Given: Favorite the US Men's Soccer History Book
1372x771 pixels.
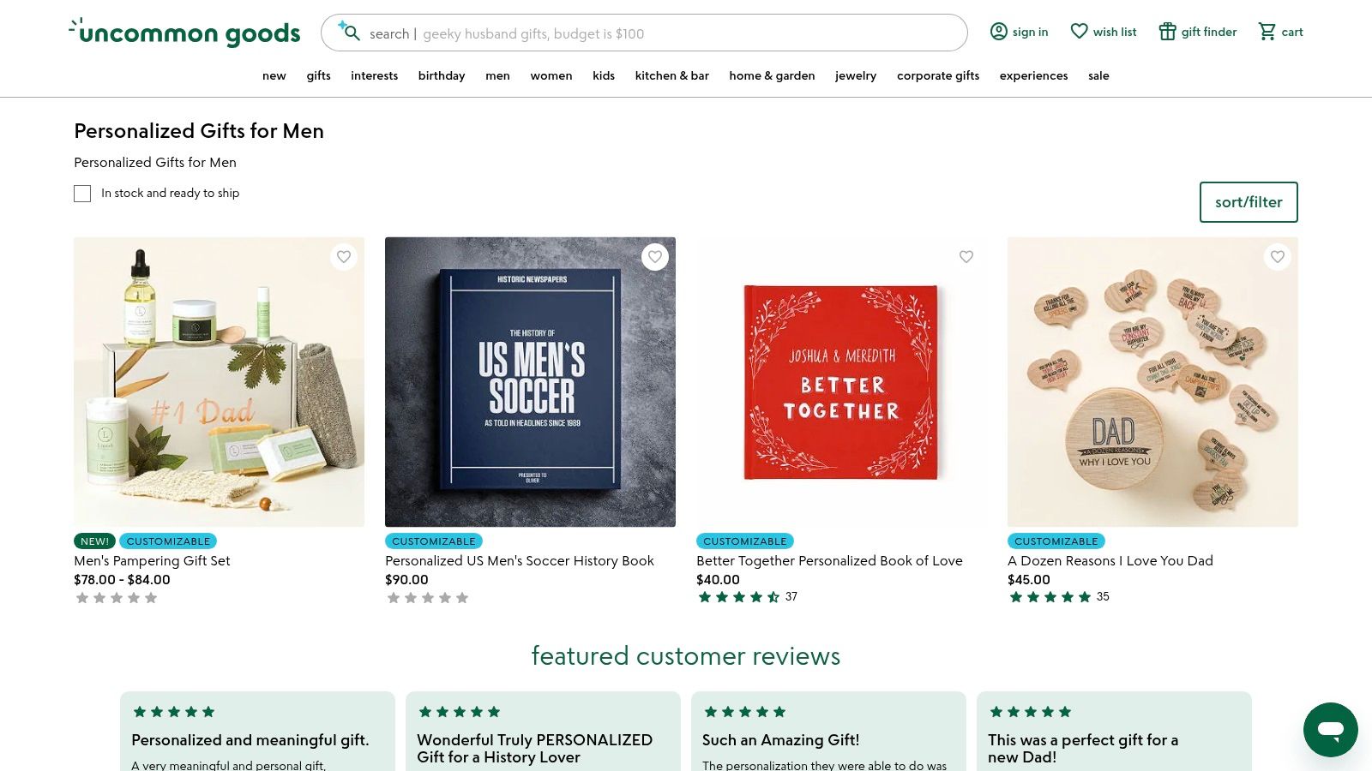Looking at the screenshot, I should pyautogui.click(x=655, y=256).
